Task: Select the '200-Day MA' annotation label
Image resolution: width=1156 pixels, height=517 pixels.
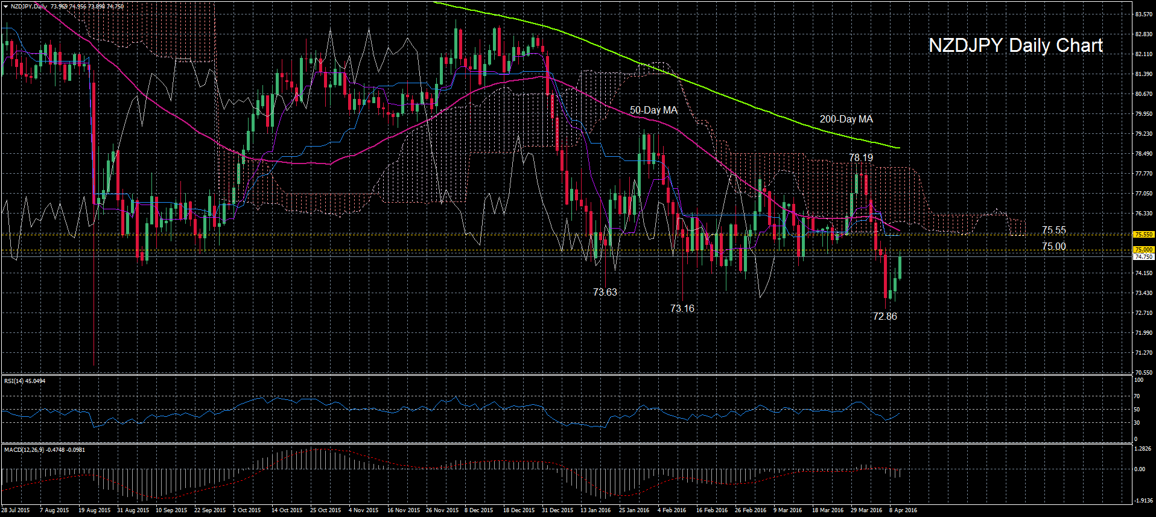Action: point(846,119)
